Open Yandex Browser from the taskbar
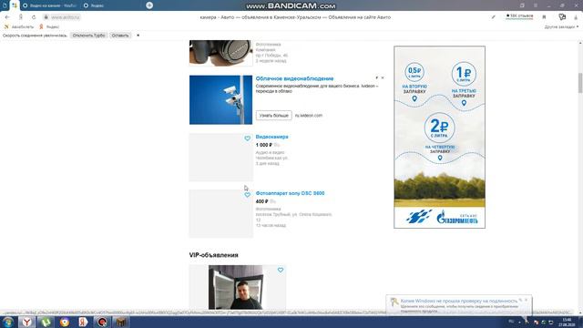The width and height of the screenshot is (583, 328). [x=26, y=322]
